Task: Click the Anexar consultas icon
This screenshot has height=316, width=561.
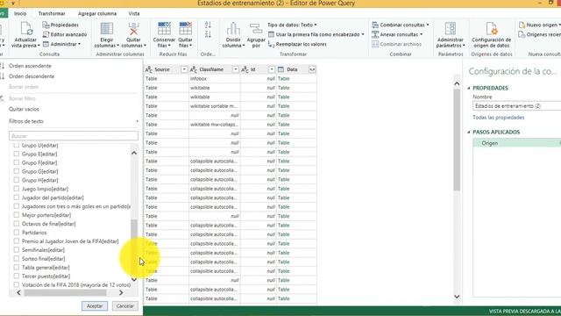Action: tap(375, 34)
